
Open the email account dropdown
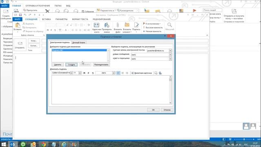point(170,51)
